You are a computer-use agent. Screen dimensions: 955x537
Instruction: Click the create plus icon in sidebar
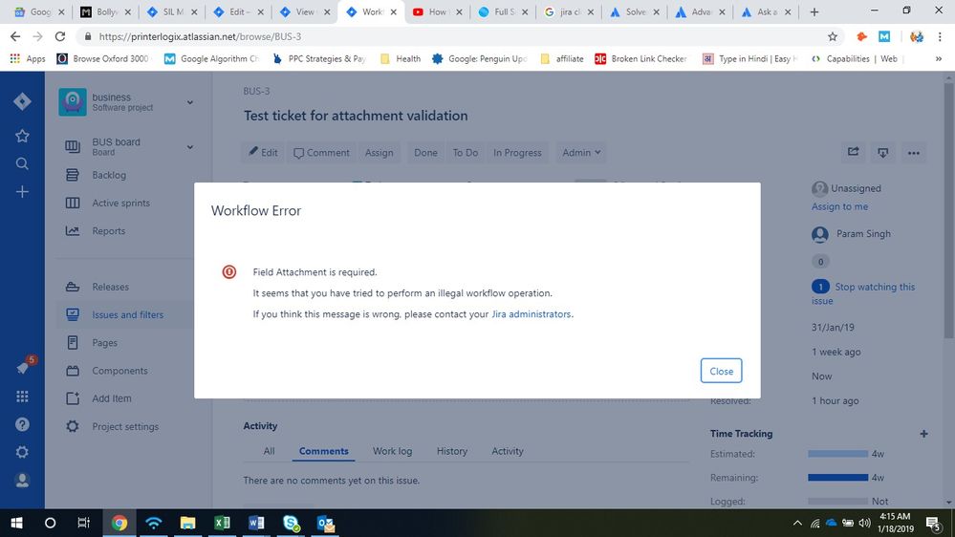click(22, 192)
